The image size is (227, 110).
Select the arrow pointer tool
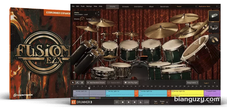coord(73,83)
